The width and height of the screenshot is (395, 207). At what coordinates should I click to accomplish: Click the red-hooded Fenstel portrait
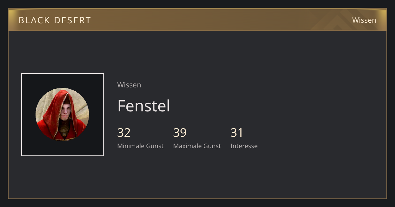63,115
